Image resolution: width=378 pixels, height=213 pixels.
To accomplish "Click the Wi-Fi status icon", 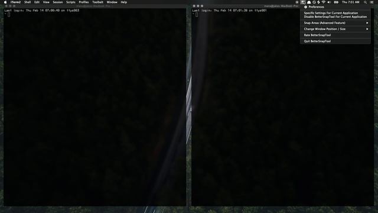I will click(x=324, y=2).
